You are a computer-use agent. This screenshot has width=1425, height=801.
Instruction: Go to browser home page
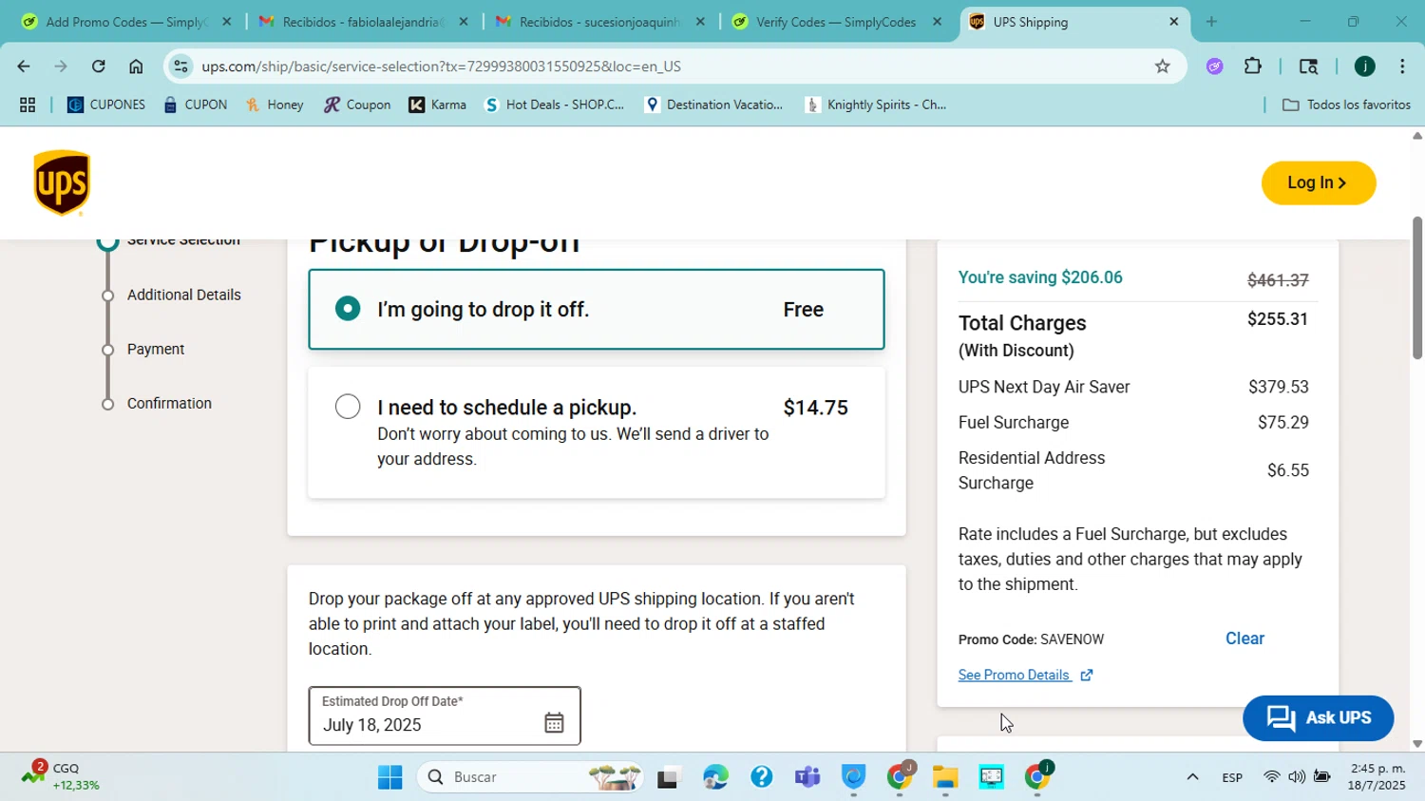tap(136, 67)
